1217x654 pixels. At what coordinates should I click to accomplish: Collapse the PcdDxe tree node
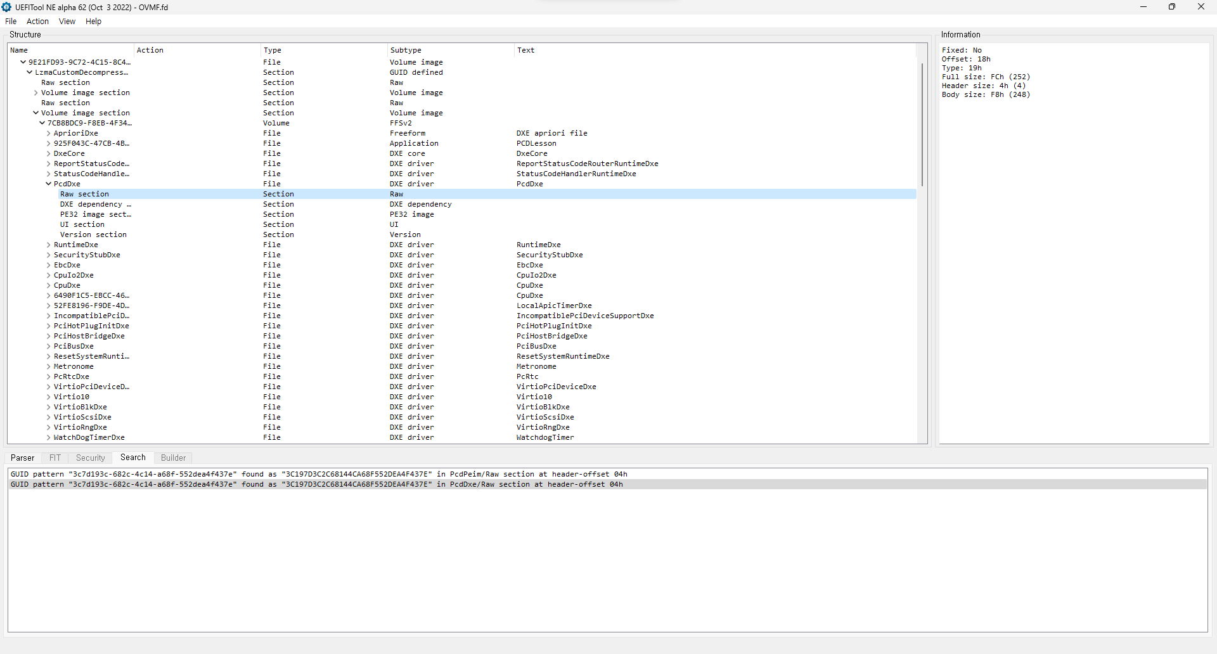tap(49, 184)
